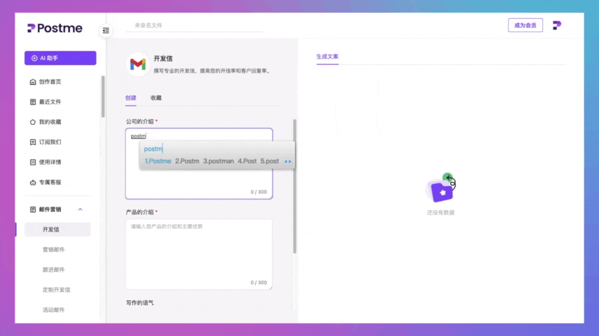Switch to the 收藏 tab
Screen dimensions: 599x336
pos(156,98)
